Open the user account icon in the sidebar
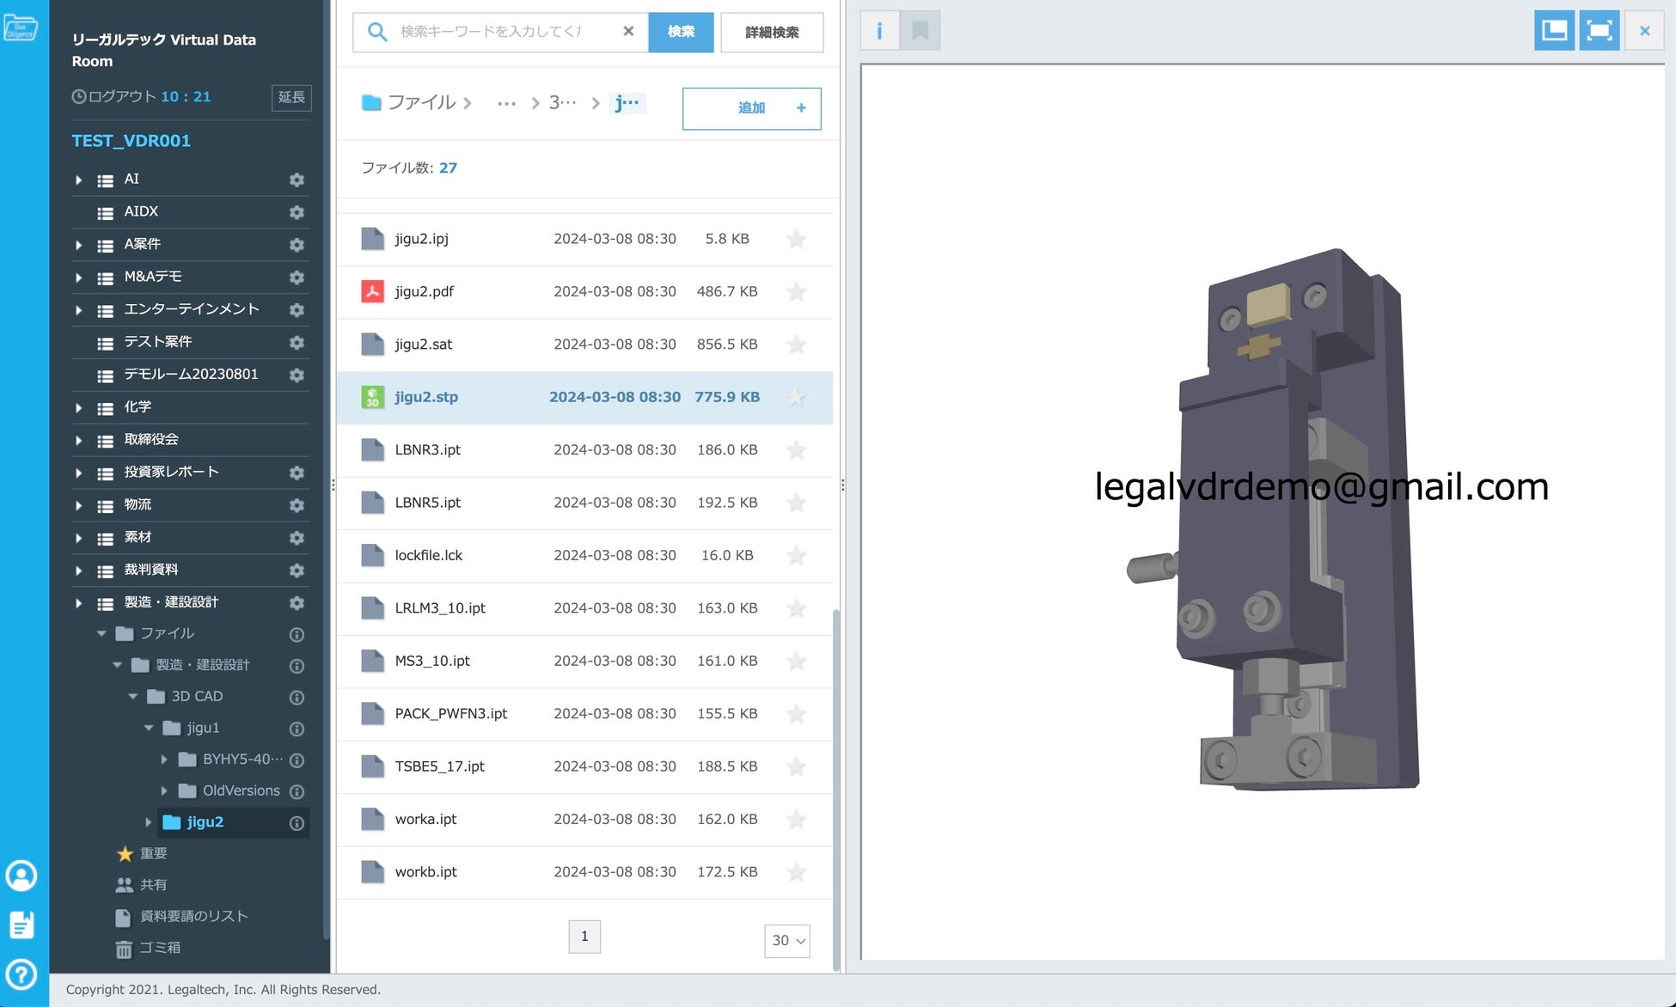This screenshot has width=1676, height=1007. 21,876
